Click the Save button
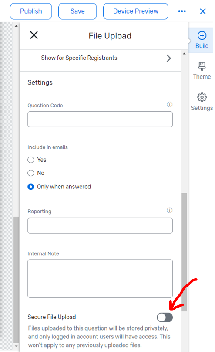The width and height of the screenshot is (215, 352). [77, 11]
